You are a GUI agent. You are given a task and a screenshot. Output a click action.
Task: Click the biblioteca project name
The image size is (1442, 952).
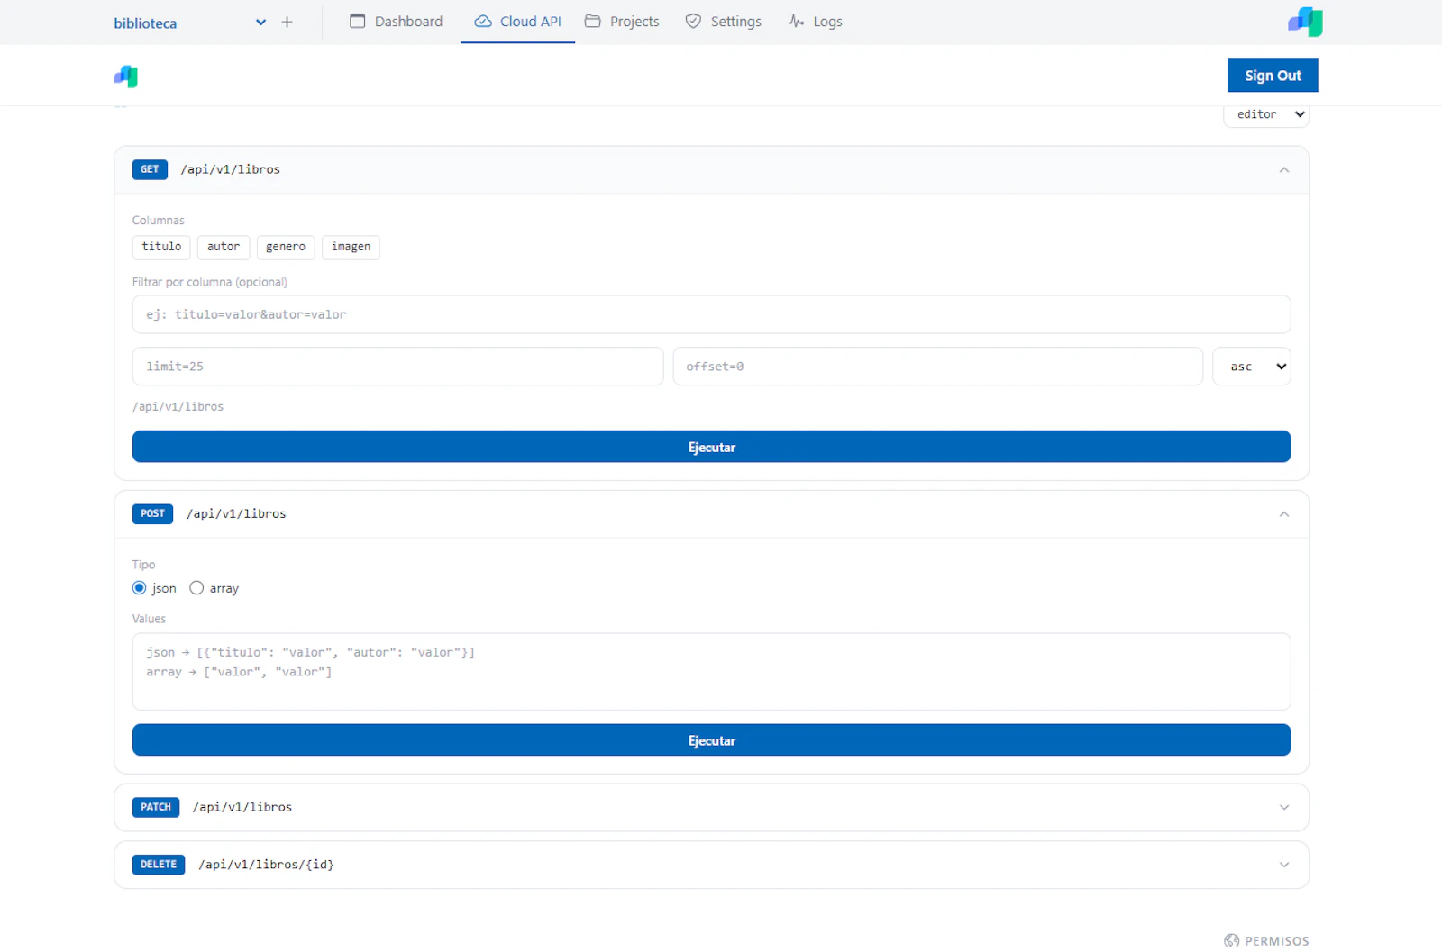click(x=145, y=23)
